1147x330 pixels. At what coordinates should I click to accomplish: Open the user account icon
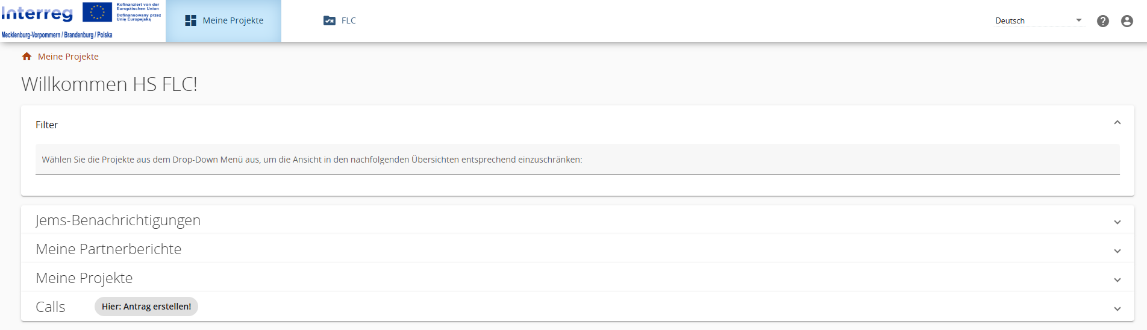(1127, 21)
